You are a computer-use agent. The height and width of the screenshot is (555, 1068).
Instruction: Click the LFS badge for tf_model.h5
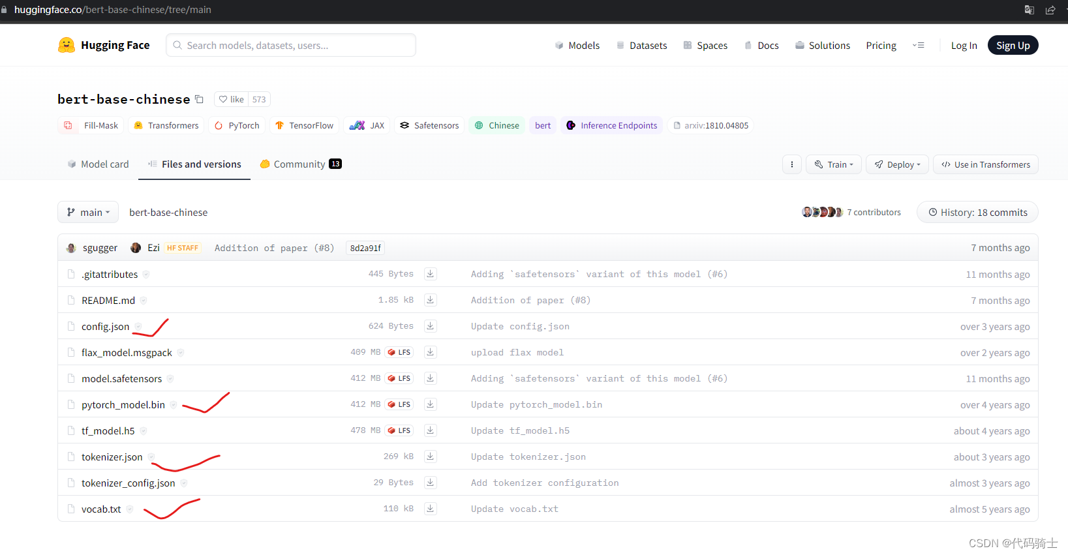click(399, 430)
